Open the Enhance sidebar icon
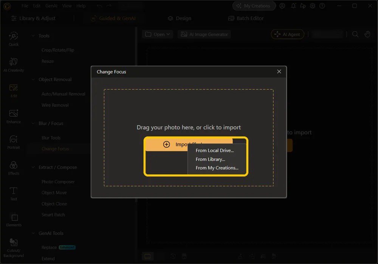The width and height of the screenshot is (378, 264). (14, 117)
